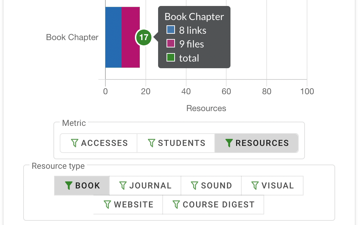Click the funnel icon on VISUAL filter

[x=255, y=185]
